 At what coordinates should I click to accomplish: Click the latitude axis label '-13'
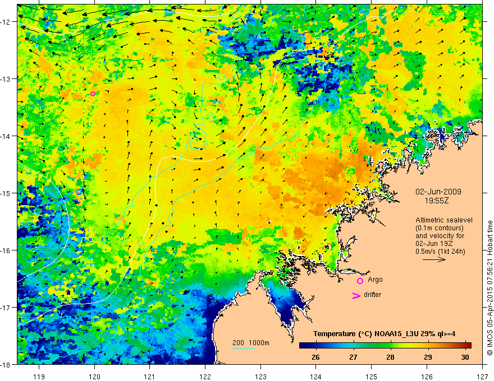[x=6, y=79]
